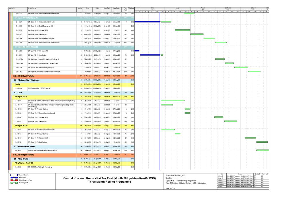Click the green Remaining Work legend bar

(14, 183)
